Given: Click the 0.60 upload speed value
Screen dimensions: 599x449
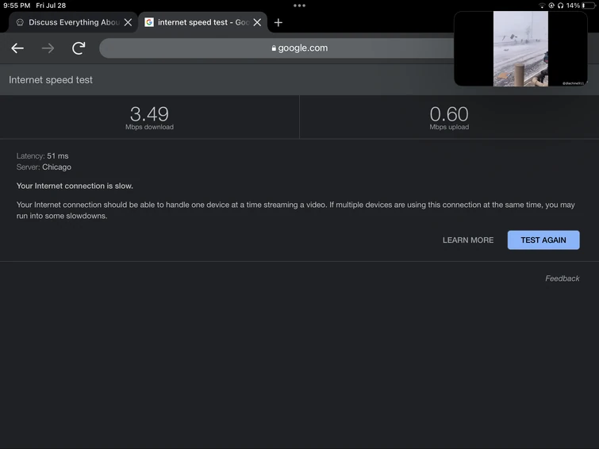Looking at the screenshot, I should point(449,114).
